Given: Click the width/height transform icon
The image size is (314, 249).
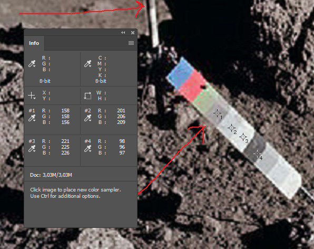Looking at the screenshot, I should [87, 95].
